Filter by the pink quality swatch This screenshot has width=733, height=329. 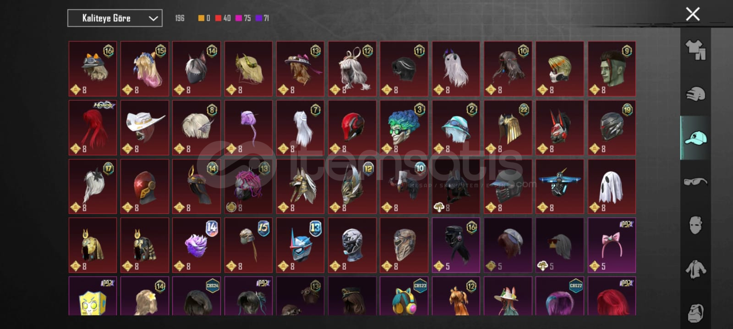pos(238,18)
